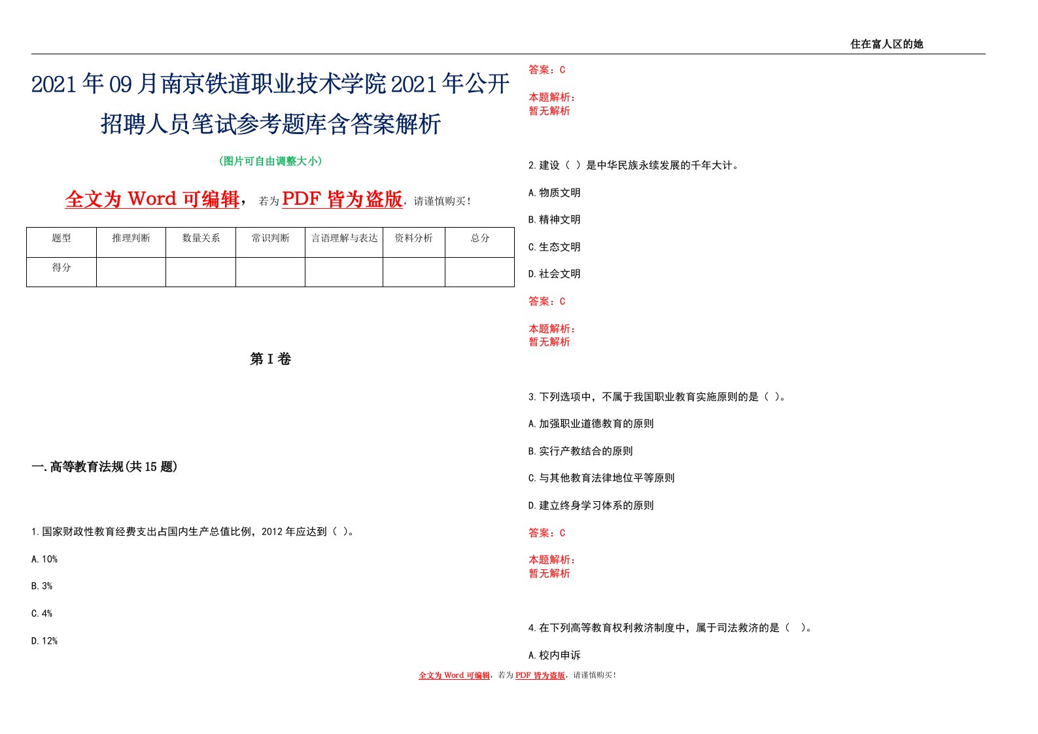Choose option C.生态文明
This screenshot has height=734, width=1038.
point(555,247)
